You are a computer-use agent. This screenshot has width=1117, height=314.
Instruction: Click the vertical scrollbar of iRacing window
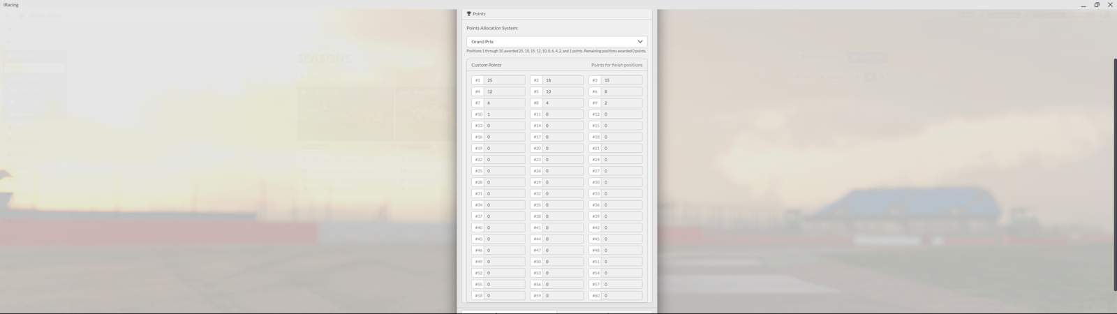[1115, 174]
